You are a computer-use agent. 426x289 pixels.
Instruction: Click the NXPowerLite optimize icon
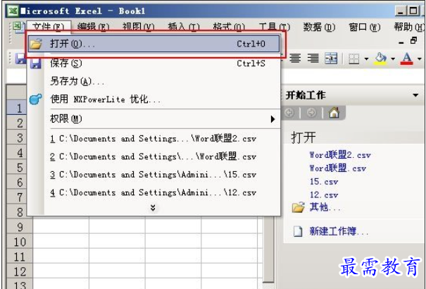pos(36,99)
